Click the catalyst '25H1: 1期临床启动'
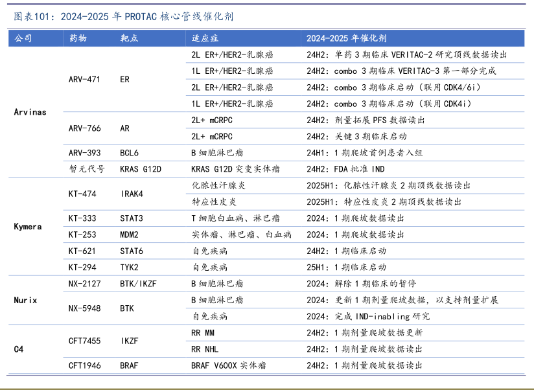This screenshot has height=390, width=534. coord(346,267)
